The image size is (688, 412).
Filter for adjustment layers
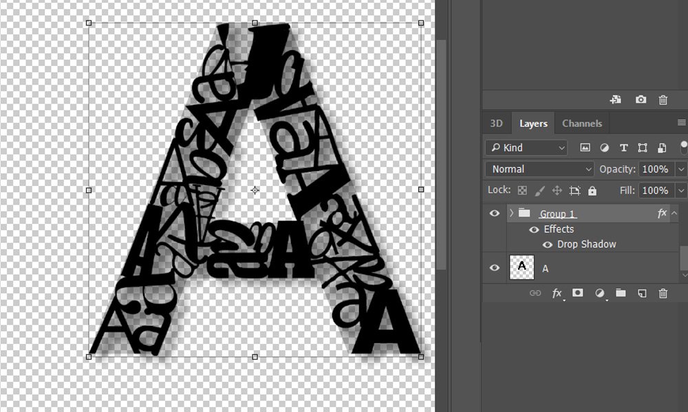[x=604, y=148]
